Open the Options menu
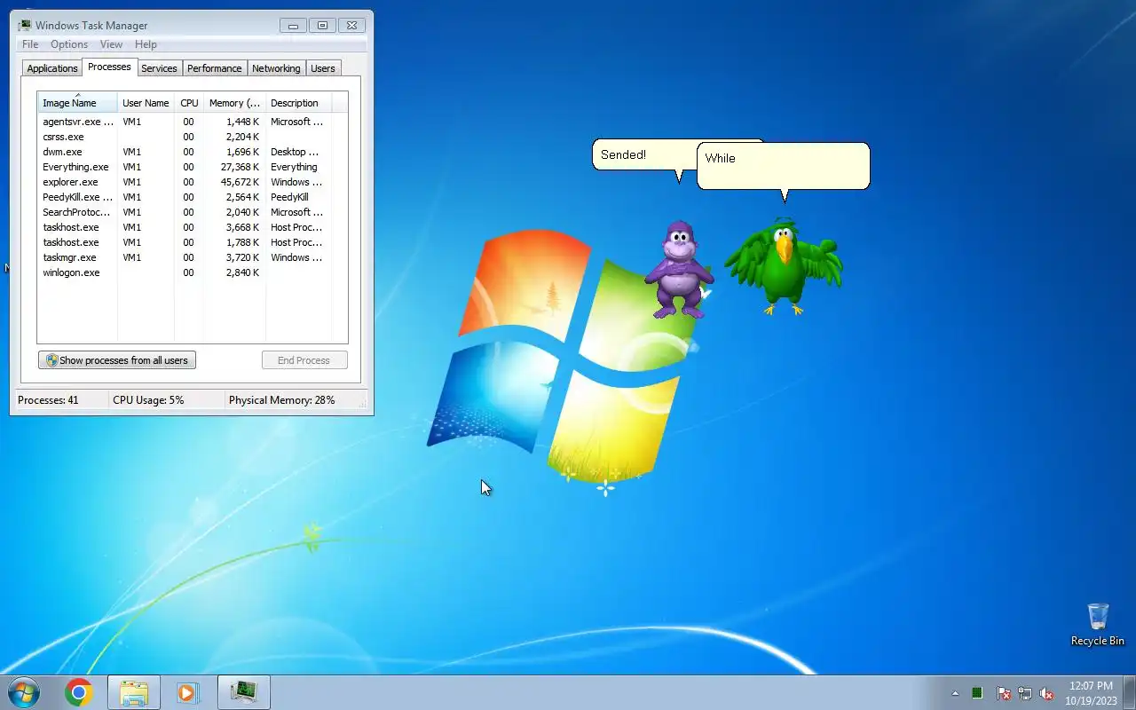The height and width of the screenshot is (710, 1136). point(69,44)
